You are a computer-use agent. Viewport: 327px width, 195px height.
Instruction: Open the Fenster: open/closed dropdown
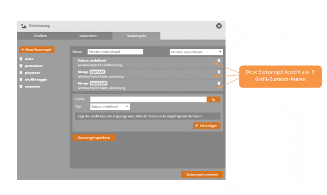tap(196, 52)
